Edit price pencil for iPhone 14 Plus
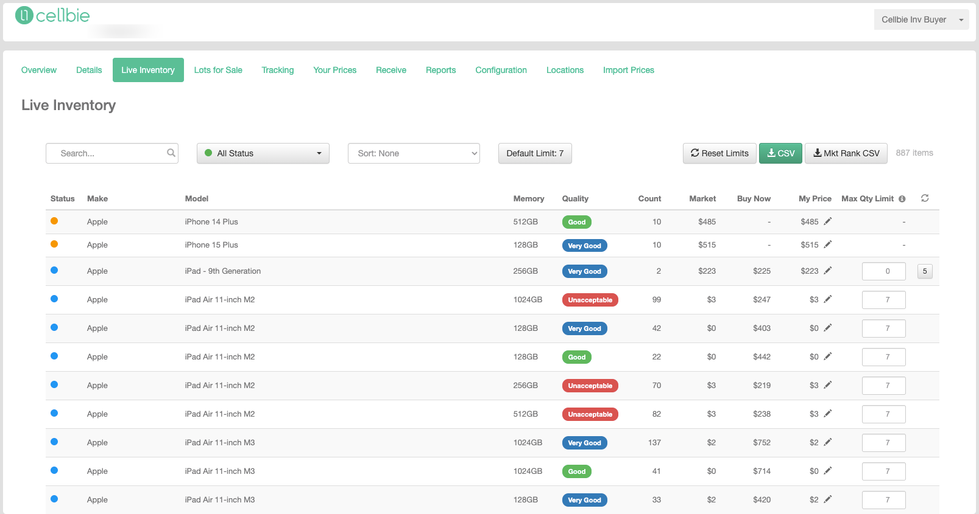 click(x=827, y=221)
